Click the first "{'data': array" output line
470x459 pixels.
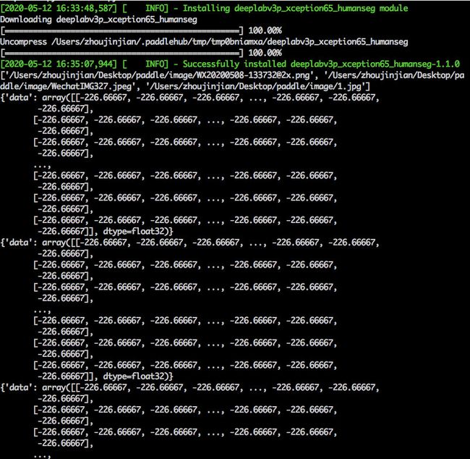pos(190,98)
